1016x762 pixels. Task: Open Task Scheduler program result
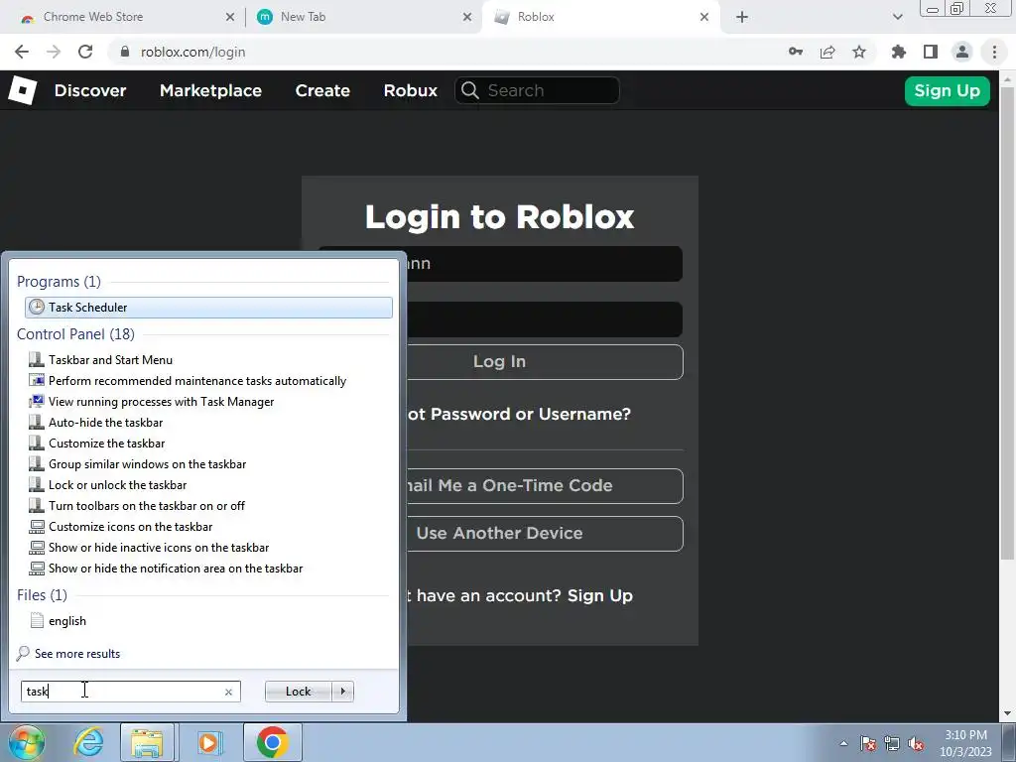[208, 308]
